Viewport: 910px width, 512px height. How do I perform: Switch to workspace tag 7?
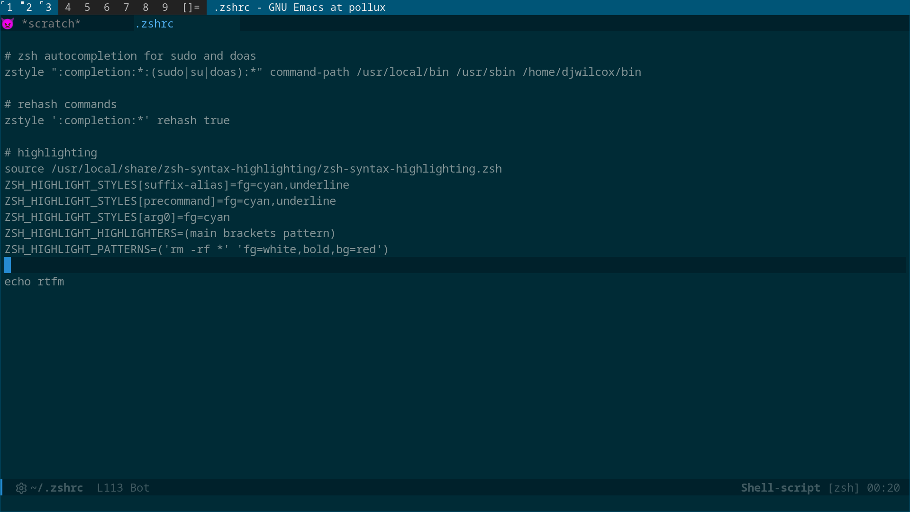click(126, 8)
